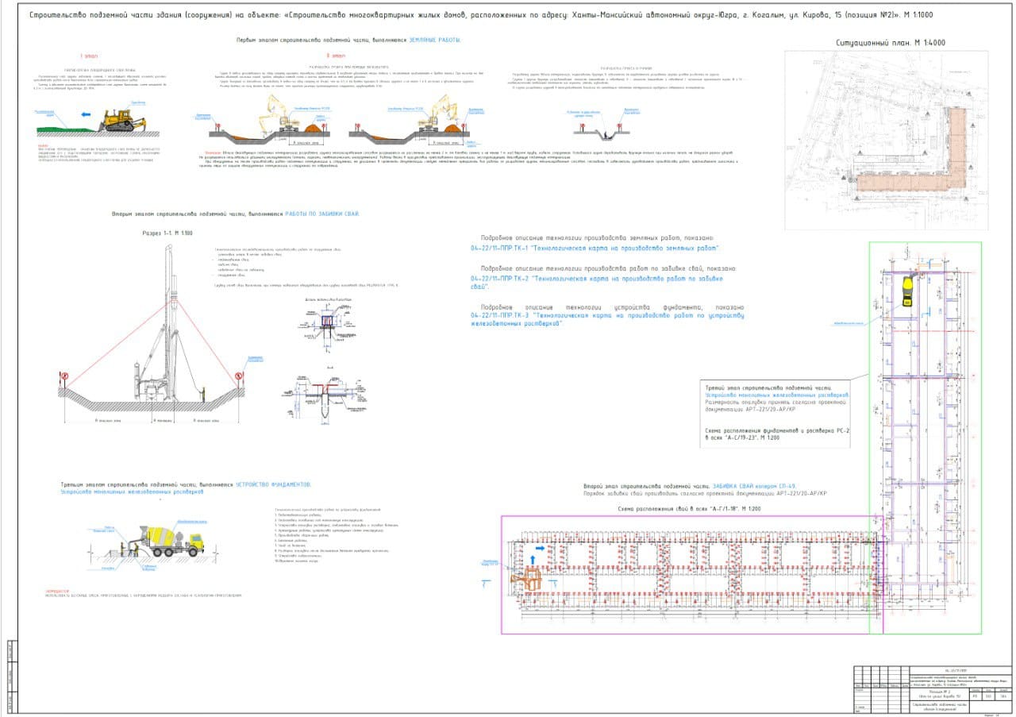Select the yellow vehicle in the green-framed plan
The width and height of the screenshot is (1016, 717).
click(x=907, y=292)
